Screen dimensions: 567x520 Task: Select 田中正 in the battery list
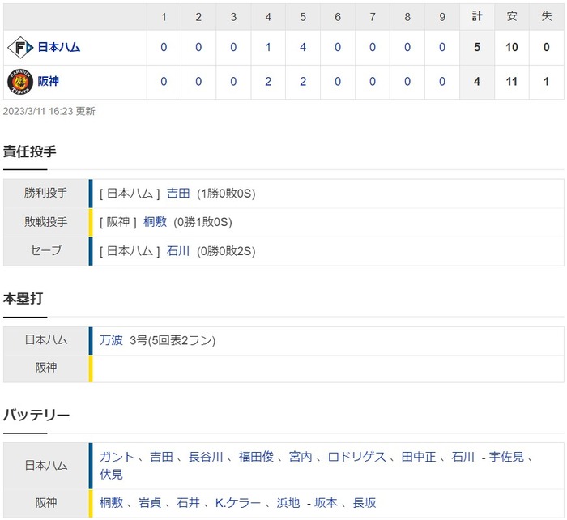click(x=419, y=457)
